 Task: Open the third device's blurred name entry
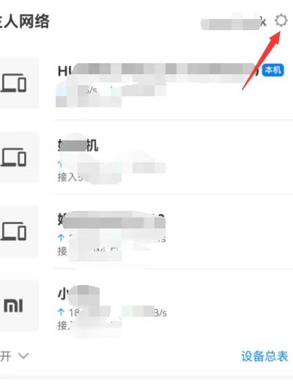111,220
